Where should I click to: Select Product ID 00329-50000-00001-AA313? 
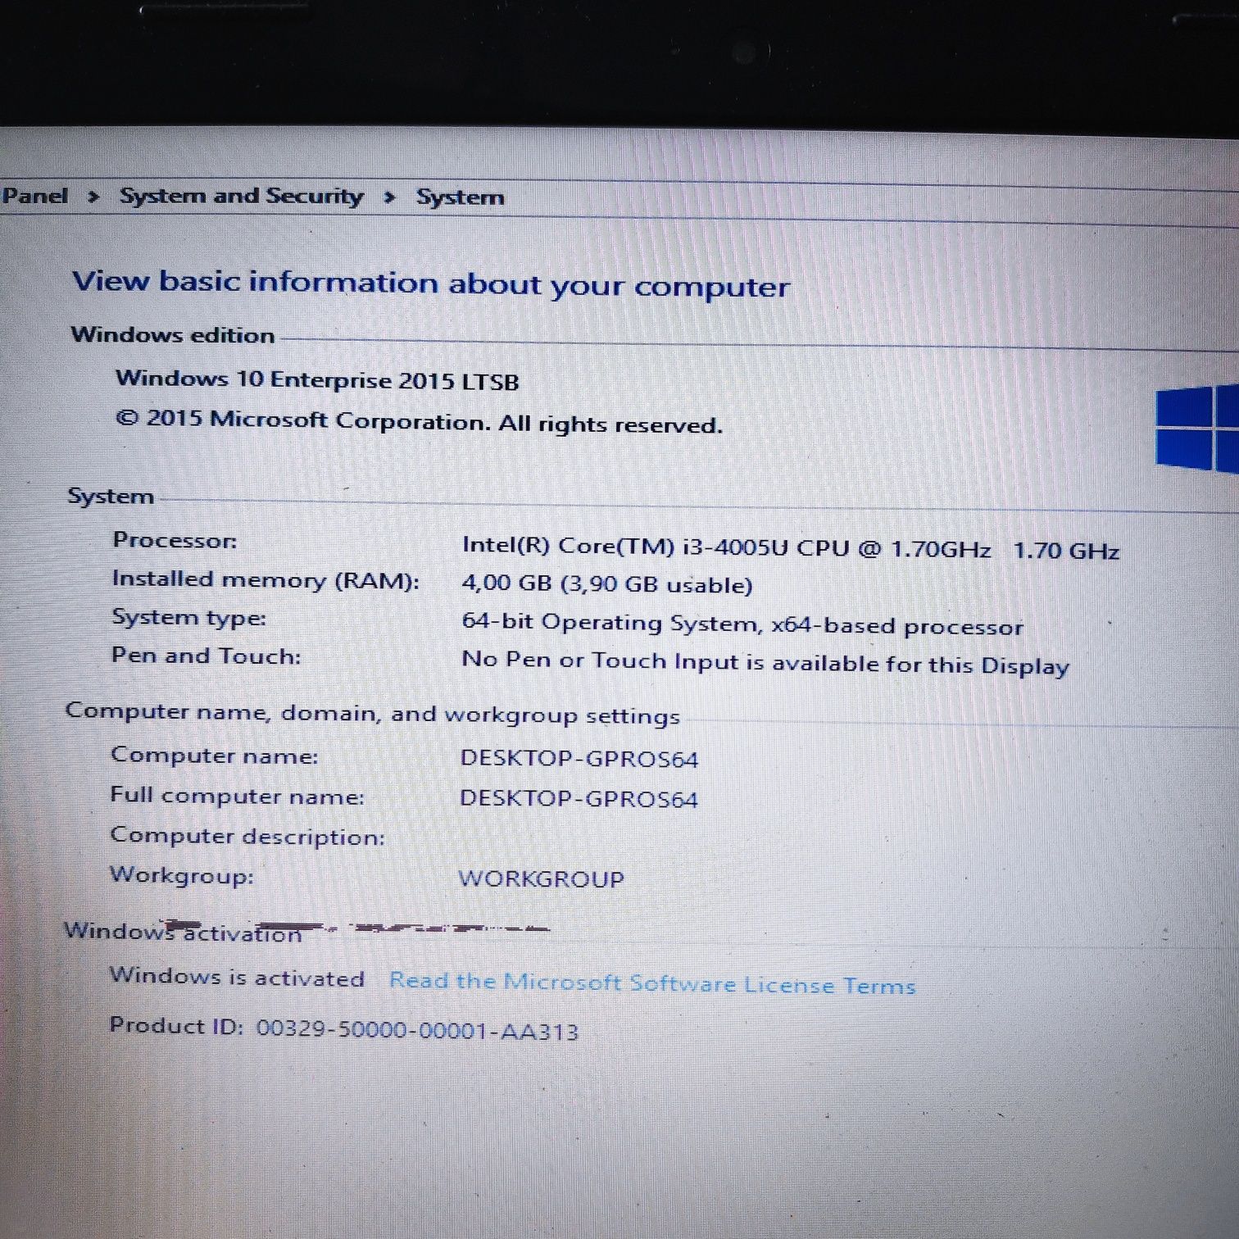click(417, 1030)
